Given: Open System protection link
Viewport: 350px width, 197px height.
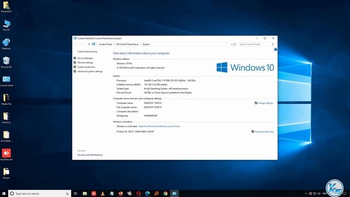Looking at the screenshot, I should [86, 67].
